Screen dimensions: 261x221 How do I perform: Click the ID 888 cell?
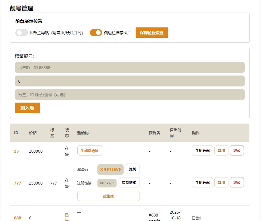click(17, 218)
